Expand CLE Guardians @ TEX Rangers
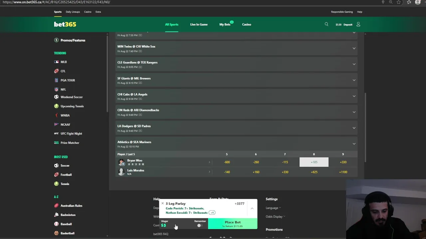This screenshot has width=426, height=239. tap(236, 64)
